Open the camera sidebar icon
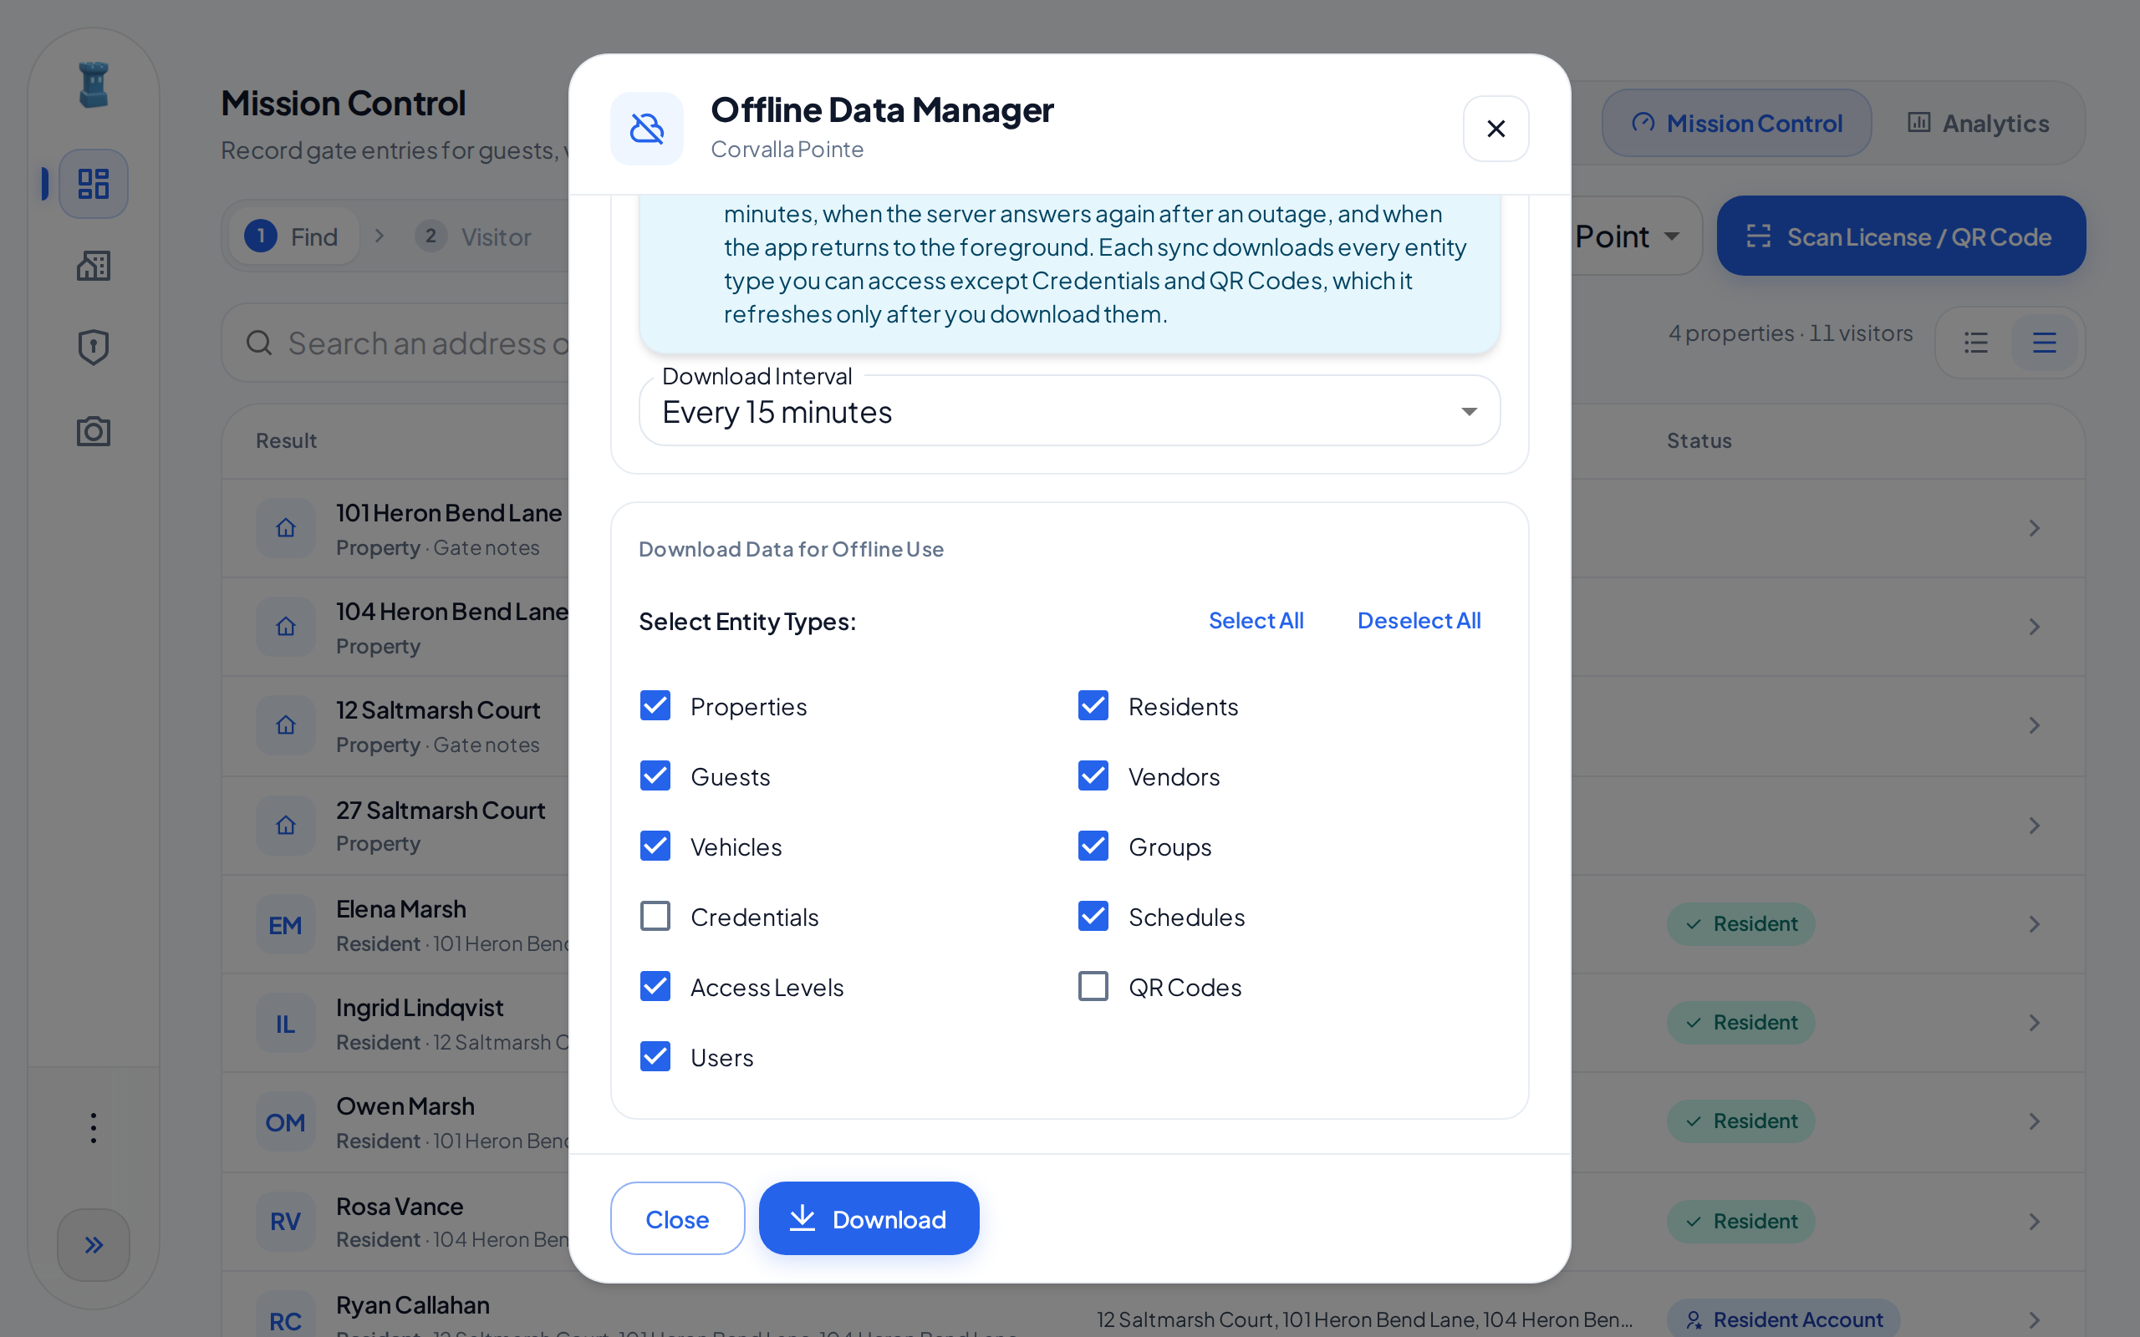The width and height of the screenshot is (2140, 1337). pos(94,431)
